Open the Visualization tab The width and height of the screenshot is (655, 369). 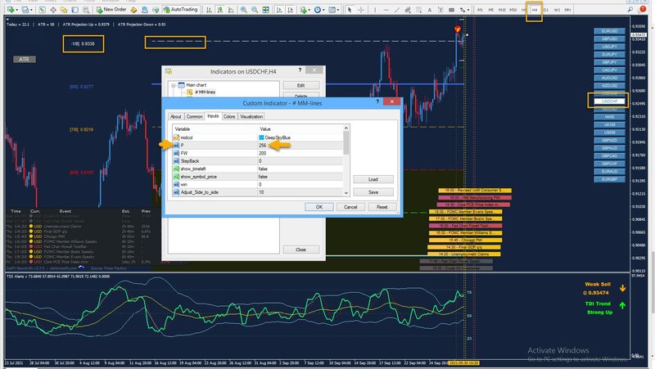pyautogui.click(x=251, y=117)
